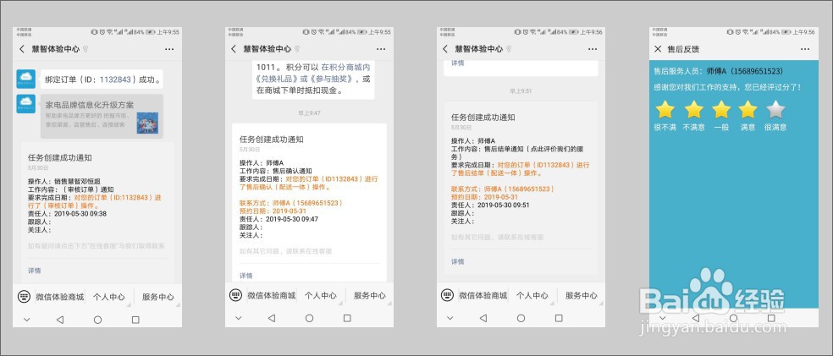The height and width of the screenshot is (356, 833).
Task: Tap Android home circle on 售后确认通知 screen
Action: 309,318
